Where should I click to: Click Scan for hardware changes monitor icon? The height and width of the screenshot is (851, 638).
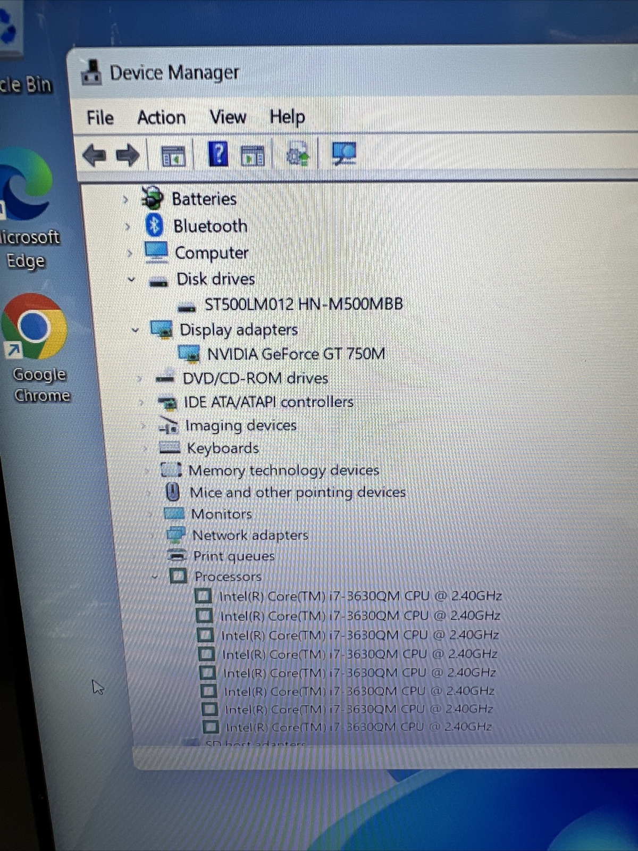345,154
